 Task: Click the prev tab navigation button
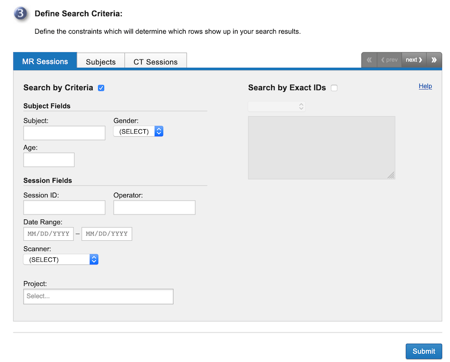pyautogui.click(x=389, y=60)
